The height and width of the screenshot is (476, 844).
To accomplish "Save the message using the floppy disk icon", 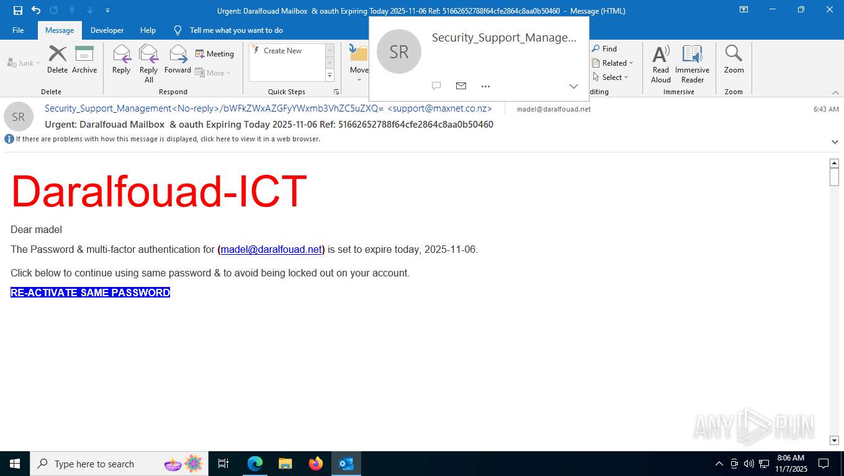I will click(x=17, y=11).
